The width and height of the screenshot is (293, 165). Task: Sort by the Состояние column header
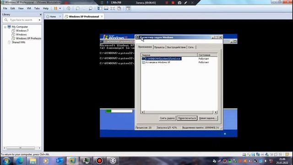207,55
